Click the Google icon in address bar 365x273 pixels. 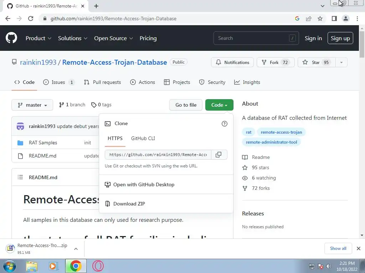pyautogui.click(x=297, y=18)
